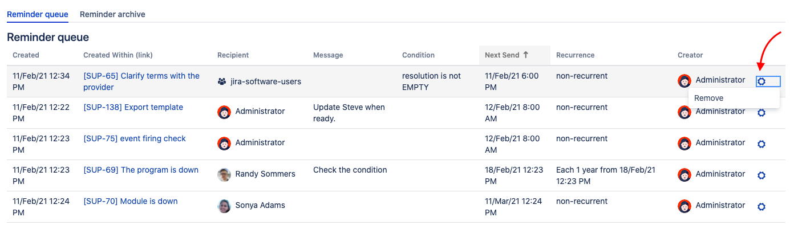Screen dimensions: 798x233
Task: Select the Reminder queue tab
Action: [38, 14]
